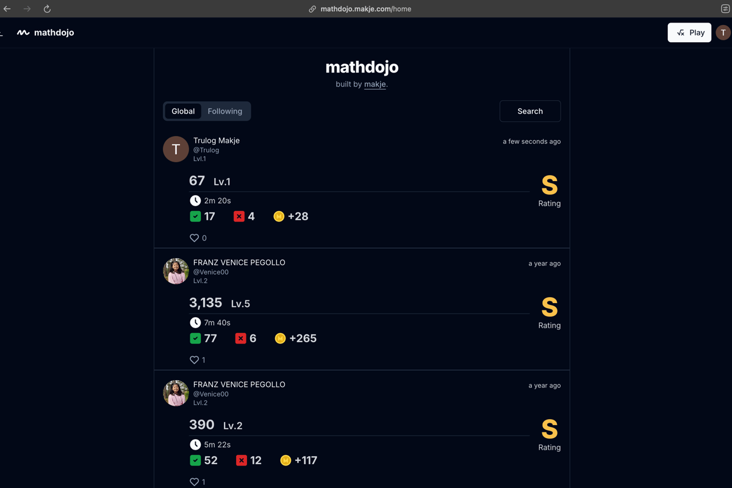
Task: Select the Global feed tab
Action: coord(183,111)
